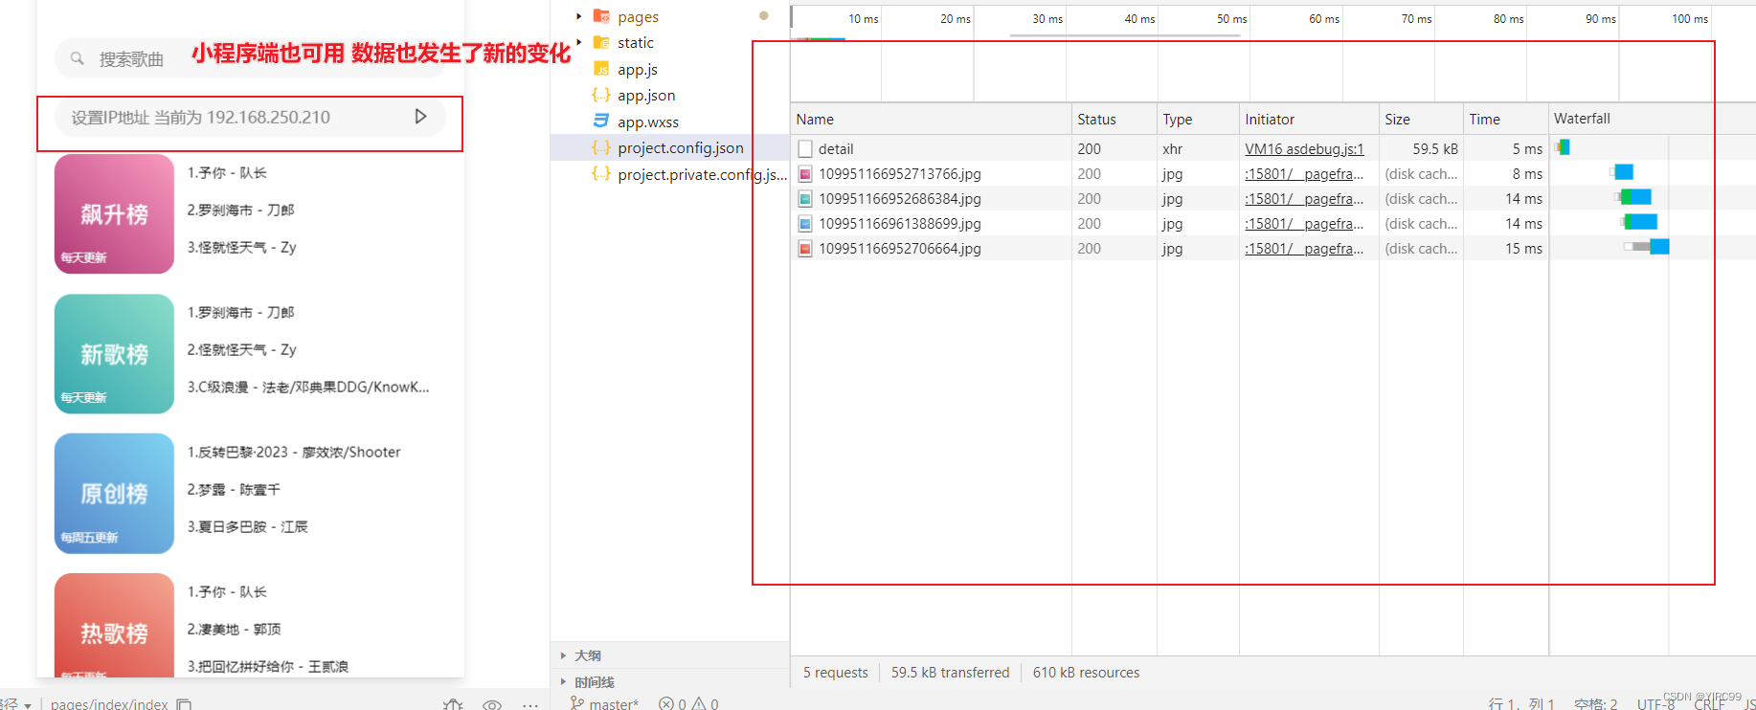Expand the 时间线 timeline section
The height and width of the screenshot is (710, 1756).
pyautogui.click(x=563, y=682)
